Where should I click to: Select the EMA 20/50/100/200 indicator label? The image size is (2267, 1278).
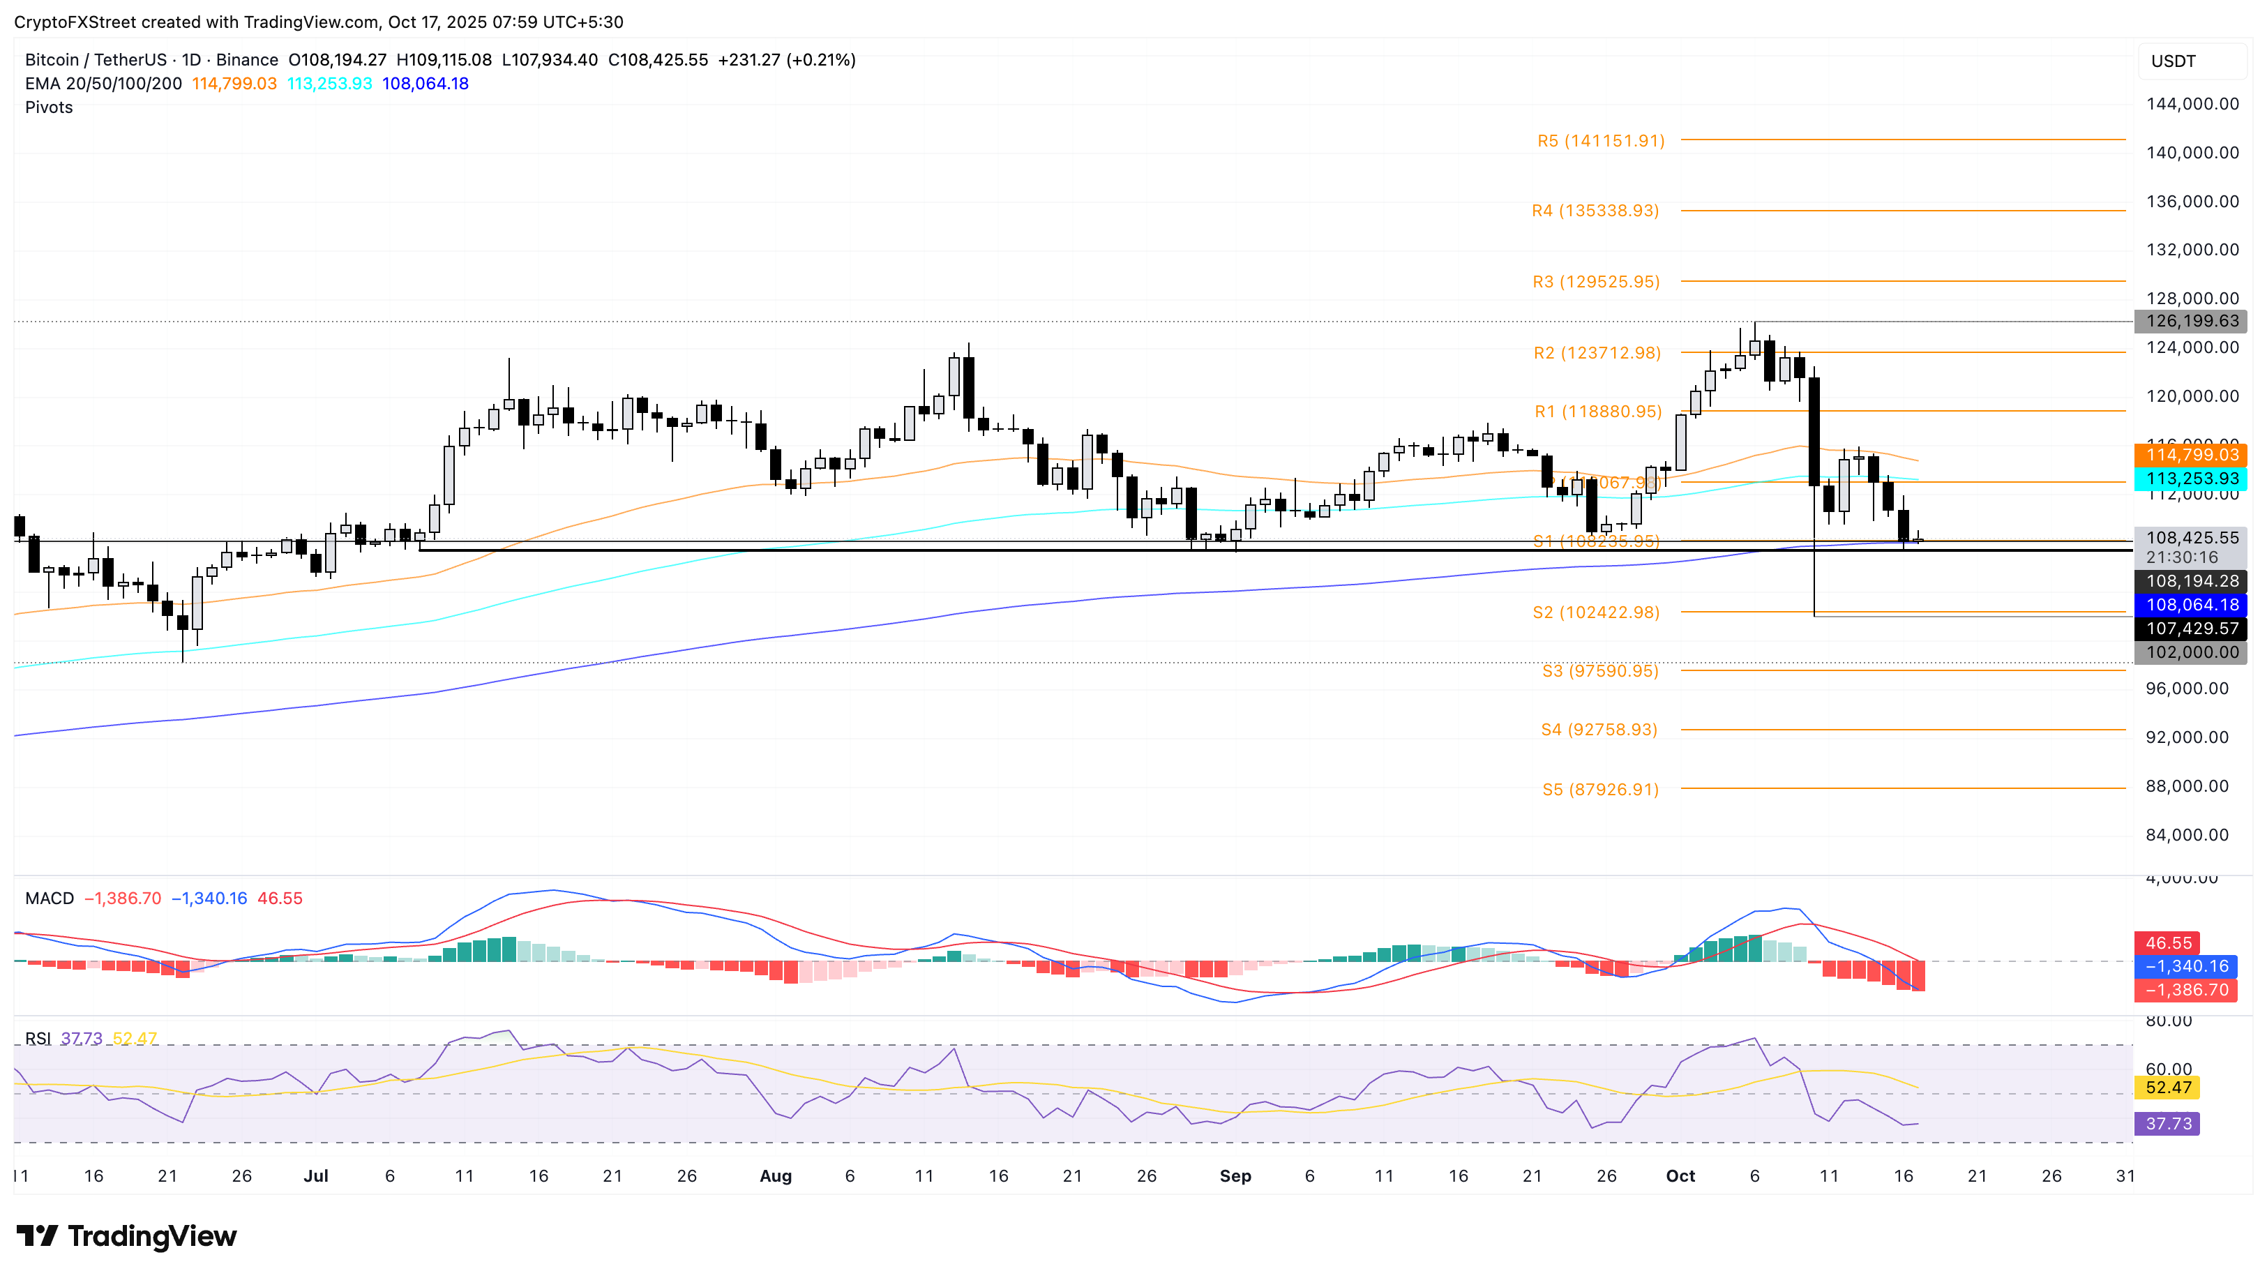click(103, 84)
